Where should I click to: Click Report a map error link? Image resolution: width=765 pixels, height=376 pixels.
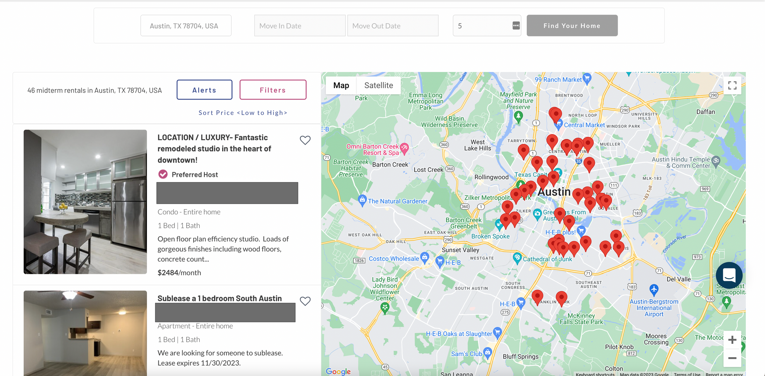724,374
